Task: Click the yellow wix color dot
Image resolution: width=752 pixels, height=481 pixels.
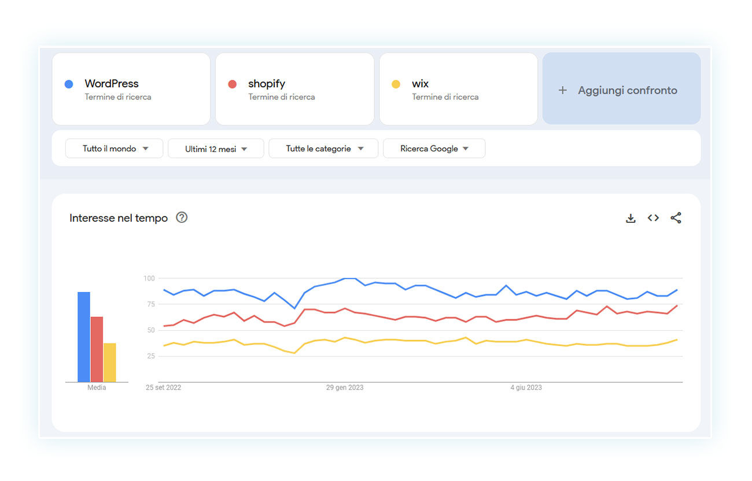Action: [x=396, y=84]
